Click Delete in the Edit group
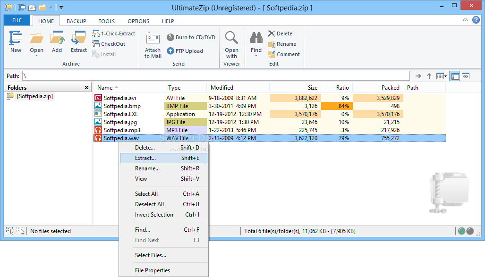The width and height of the screenshot is (485, 277). click(x=280, y=34)
